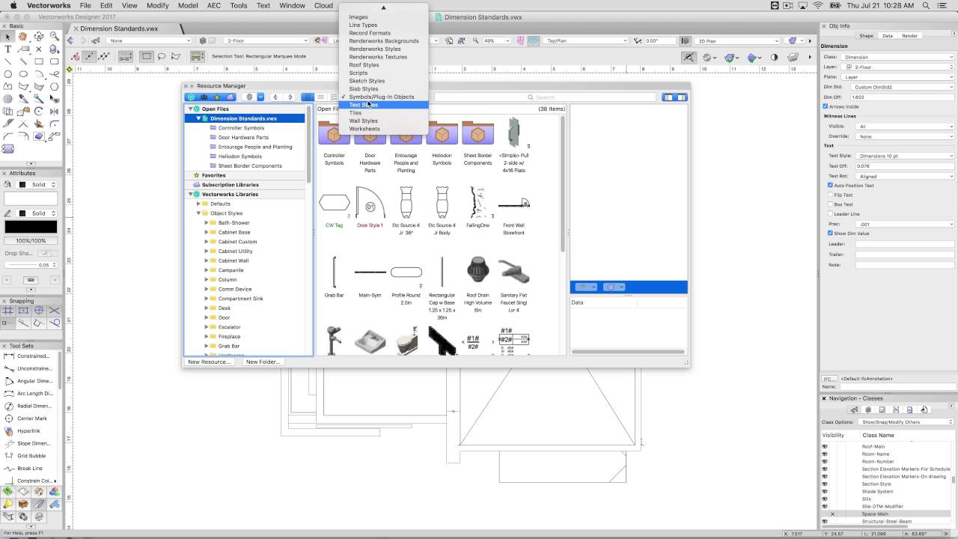Pick Break Line tool in Tool Sets
The image size is (958, 539).
[26, 469]
